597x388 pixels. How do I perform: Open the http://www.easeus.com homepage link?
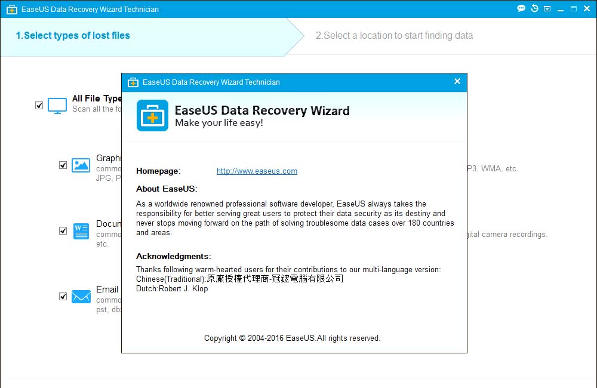pyautogui.click(x=257, y=171)
